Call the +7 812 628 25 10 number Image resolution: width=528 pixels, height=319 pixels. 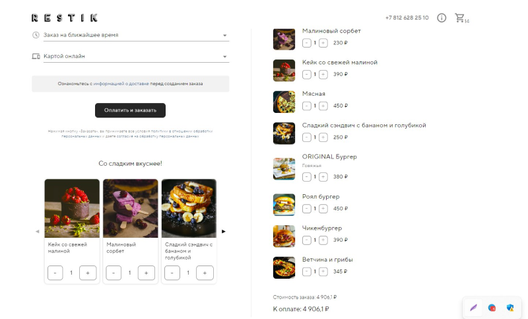(407, 18)
